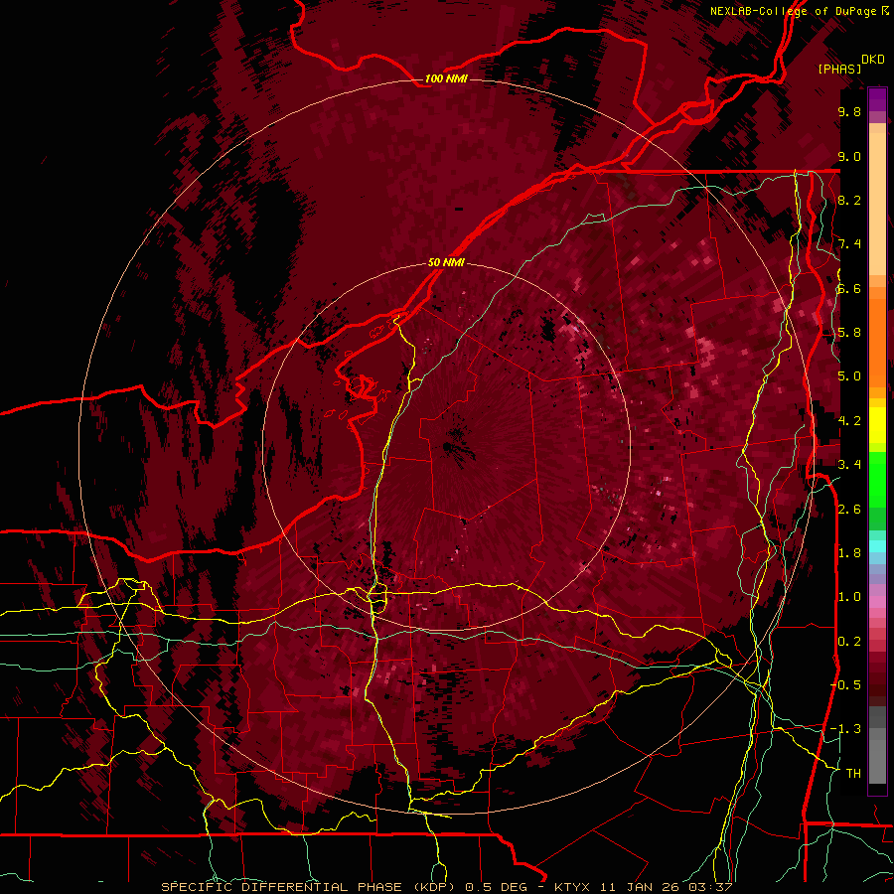894x894 pixels.
Task: Click "0.5 DEG" elevation in the caption
Action: click(497, 887)
